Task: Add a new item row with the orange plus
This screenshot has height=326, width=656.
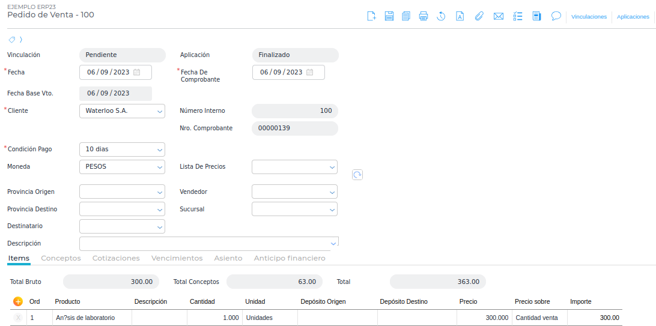Action: pos(18,301)
